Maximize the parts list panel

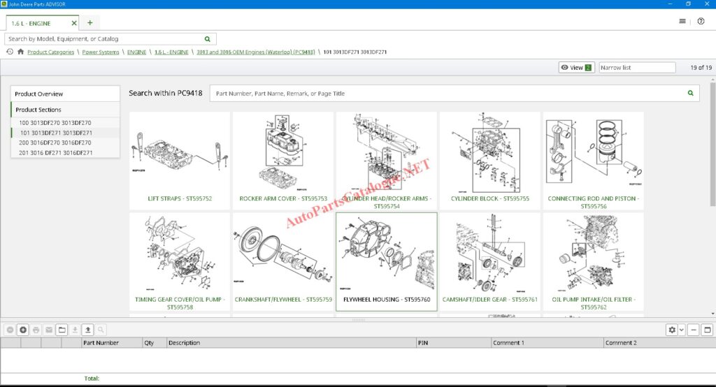pyautogui.click(x=707, y=330)
